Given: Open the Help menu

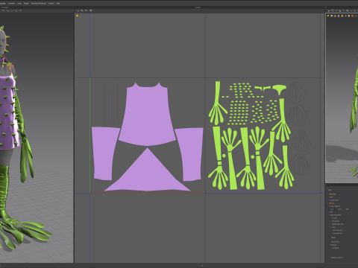Looking at the screenshot, I should (58, 4).
